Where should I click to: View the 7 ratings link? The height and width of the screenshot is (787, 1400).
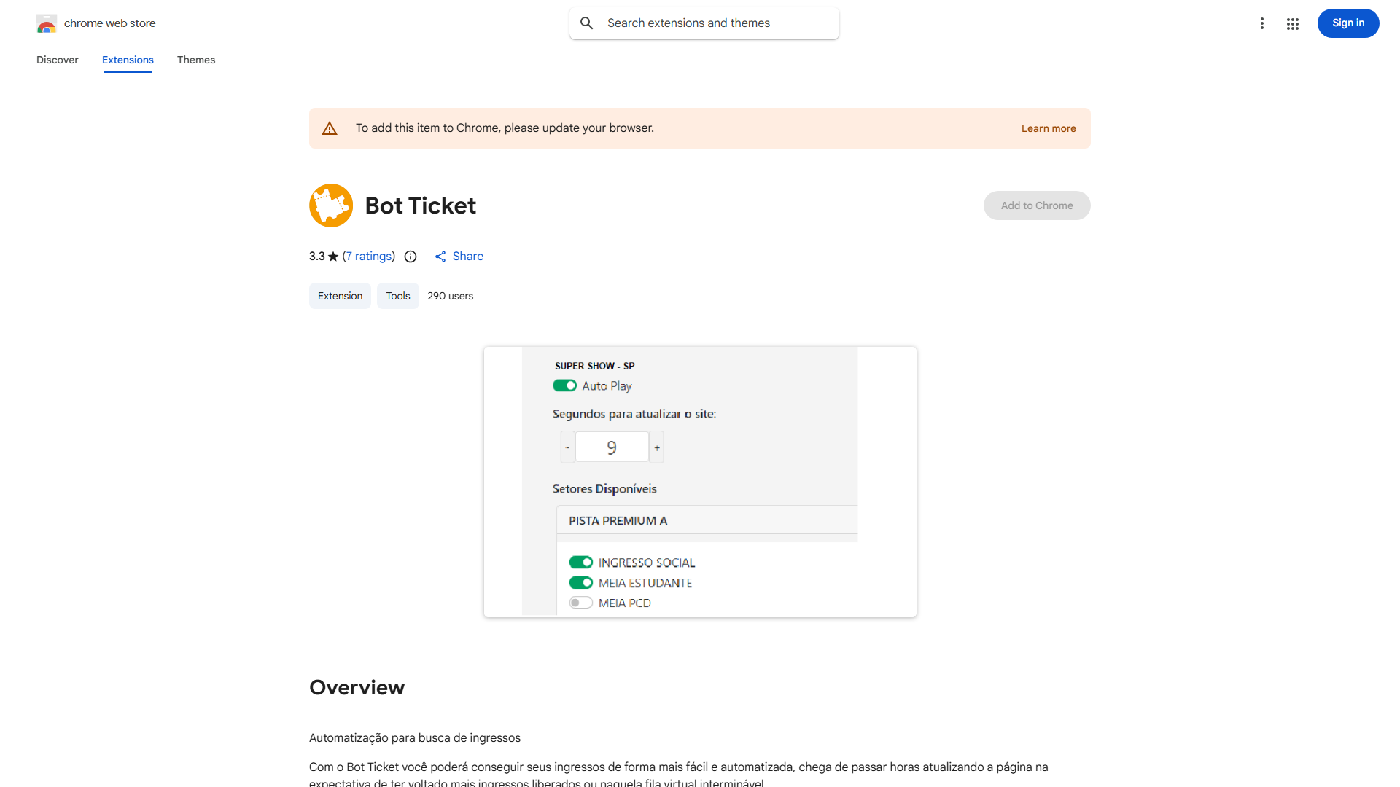pyautogui.click(x=368, y=256)
